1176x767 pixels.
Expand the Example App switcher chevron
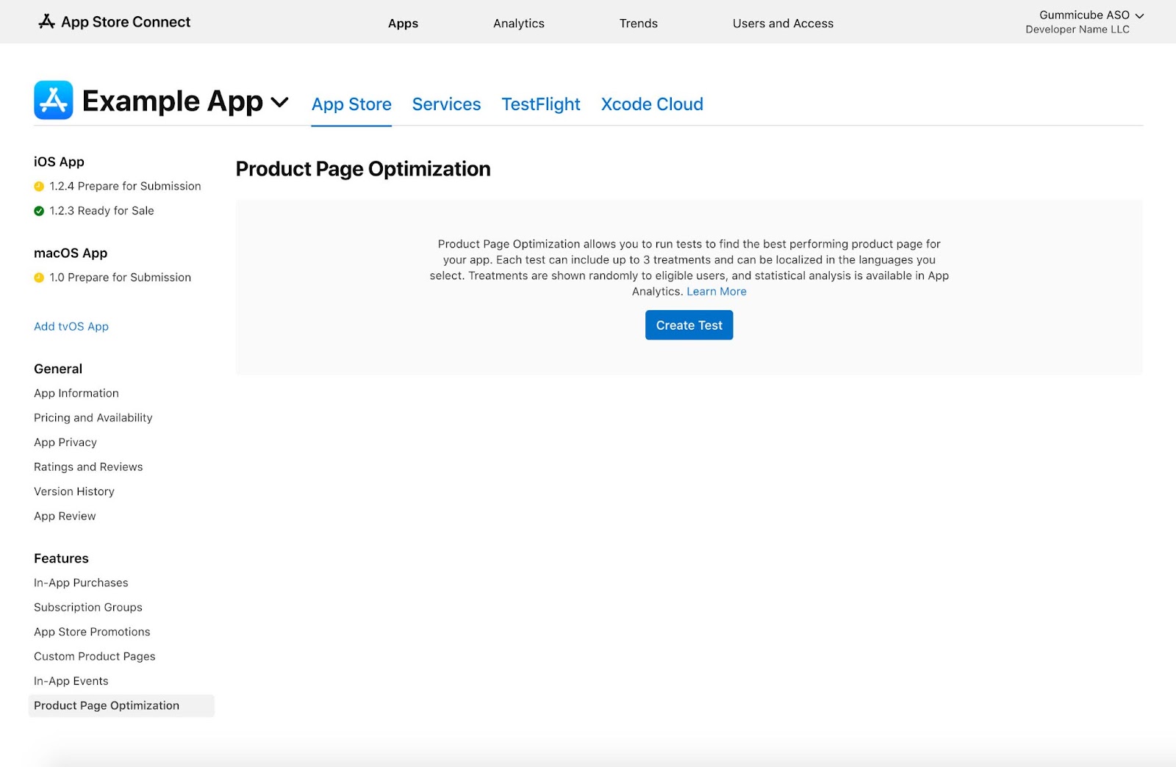279,102
